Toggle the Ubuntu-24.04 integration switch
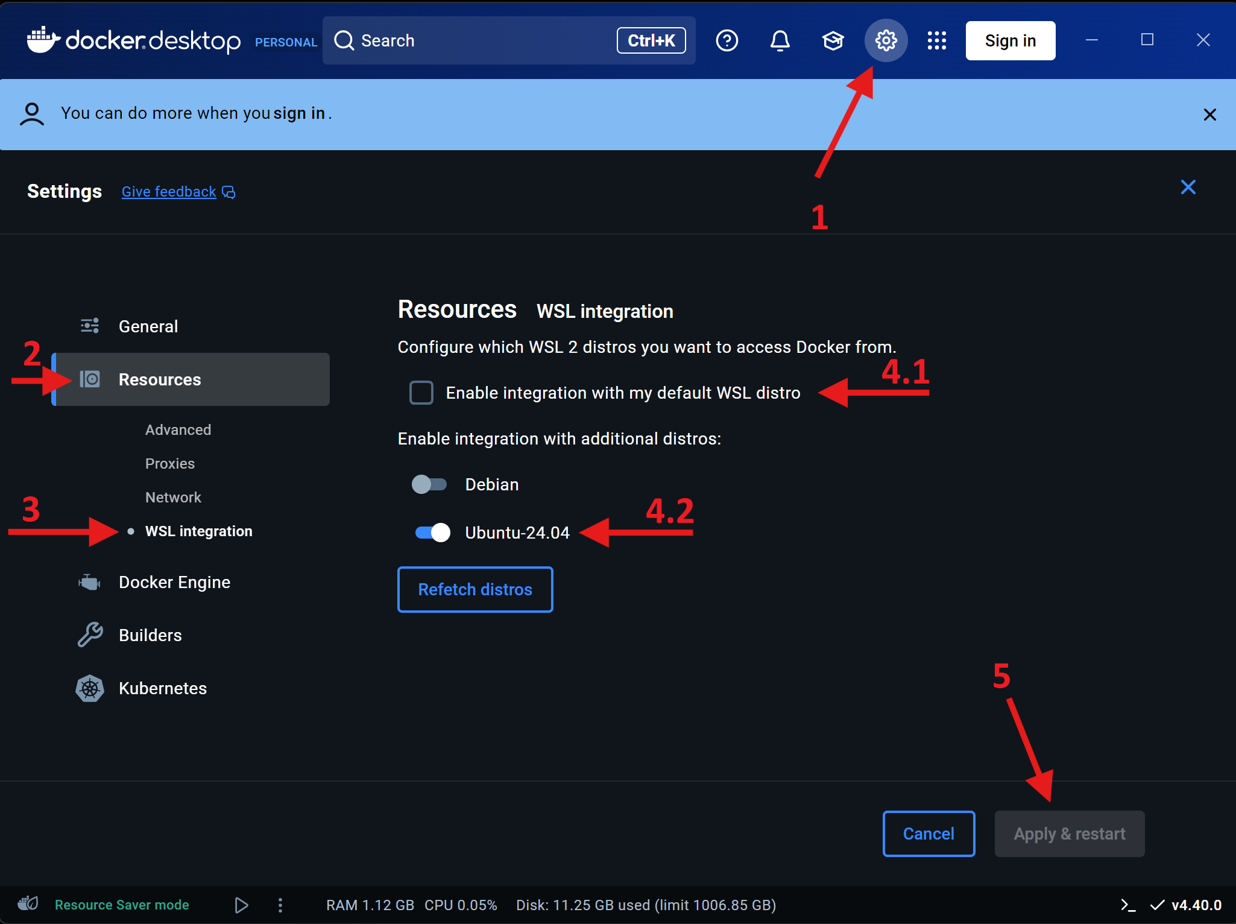Viewport: 1236px width, 924px height. tap(432, 533)
